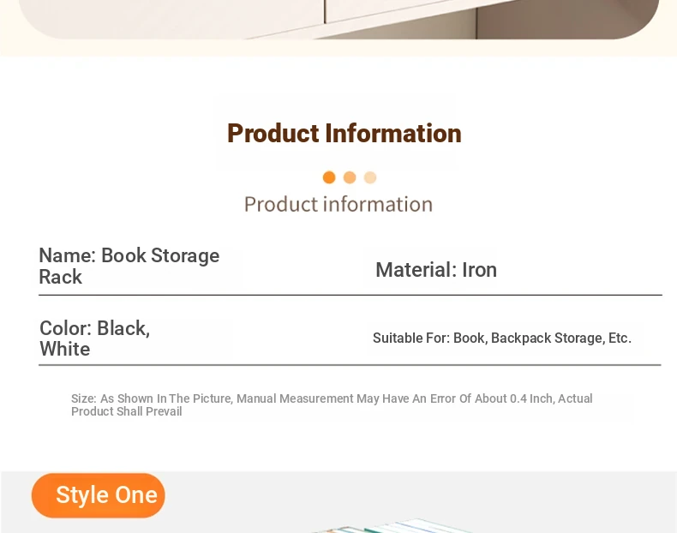Screen dimensions: 677x533
Task: Click the darkest orange dot
Action: tap(329, 177)
